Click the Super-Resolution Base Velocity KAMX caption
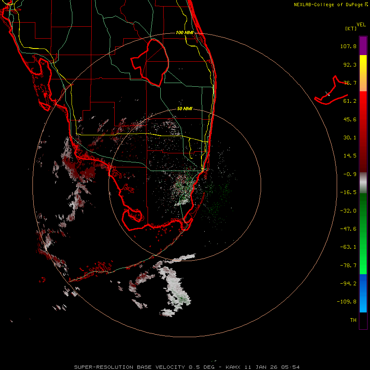370x370 pixels. coord(187,367)
